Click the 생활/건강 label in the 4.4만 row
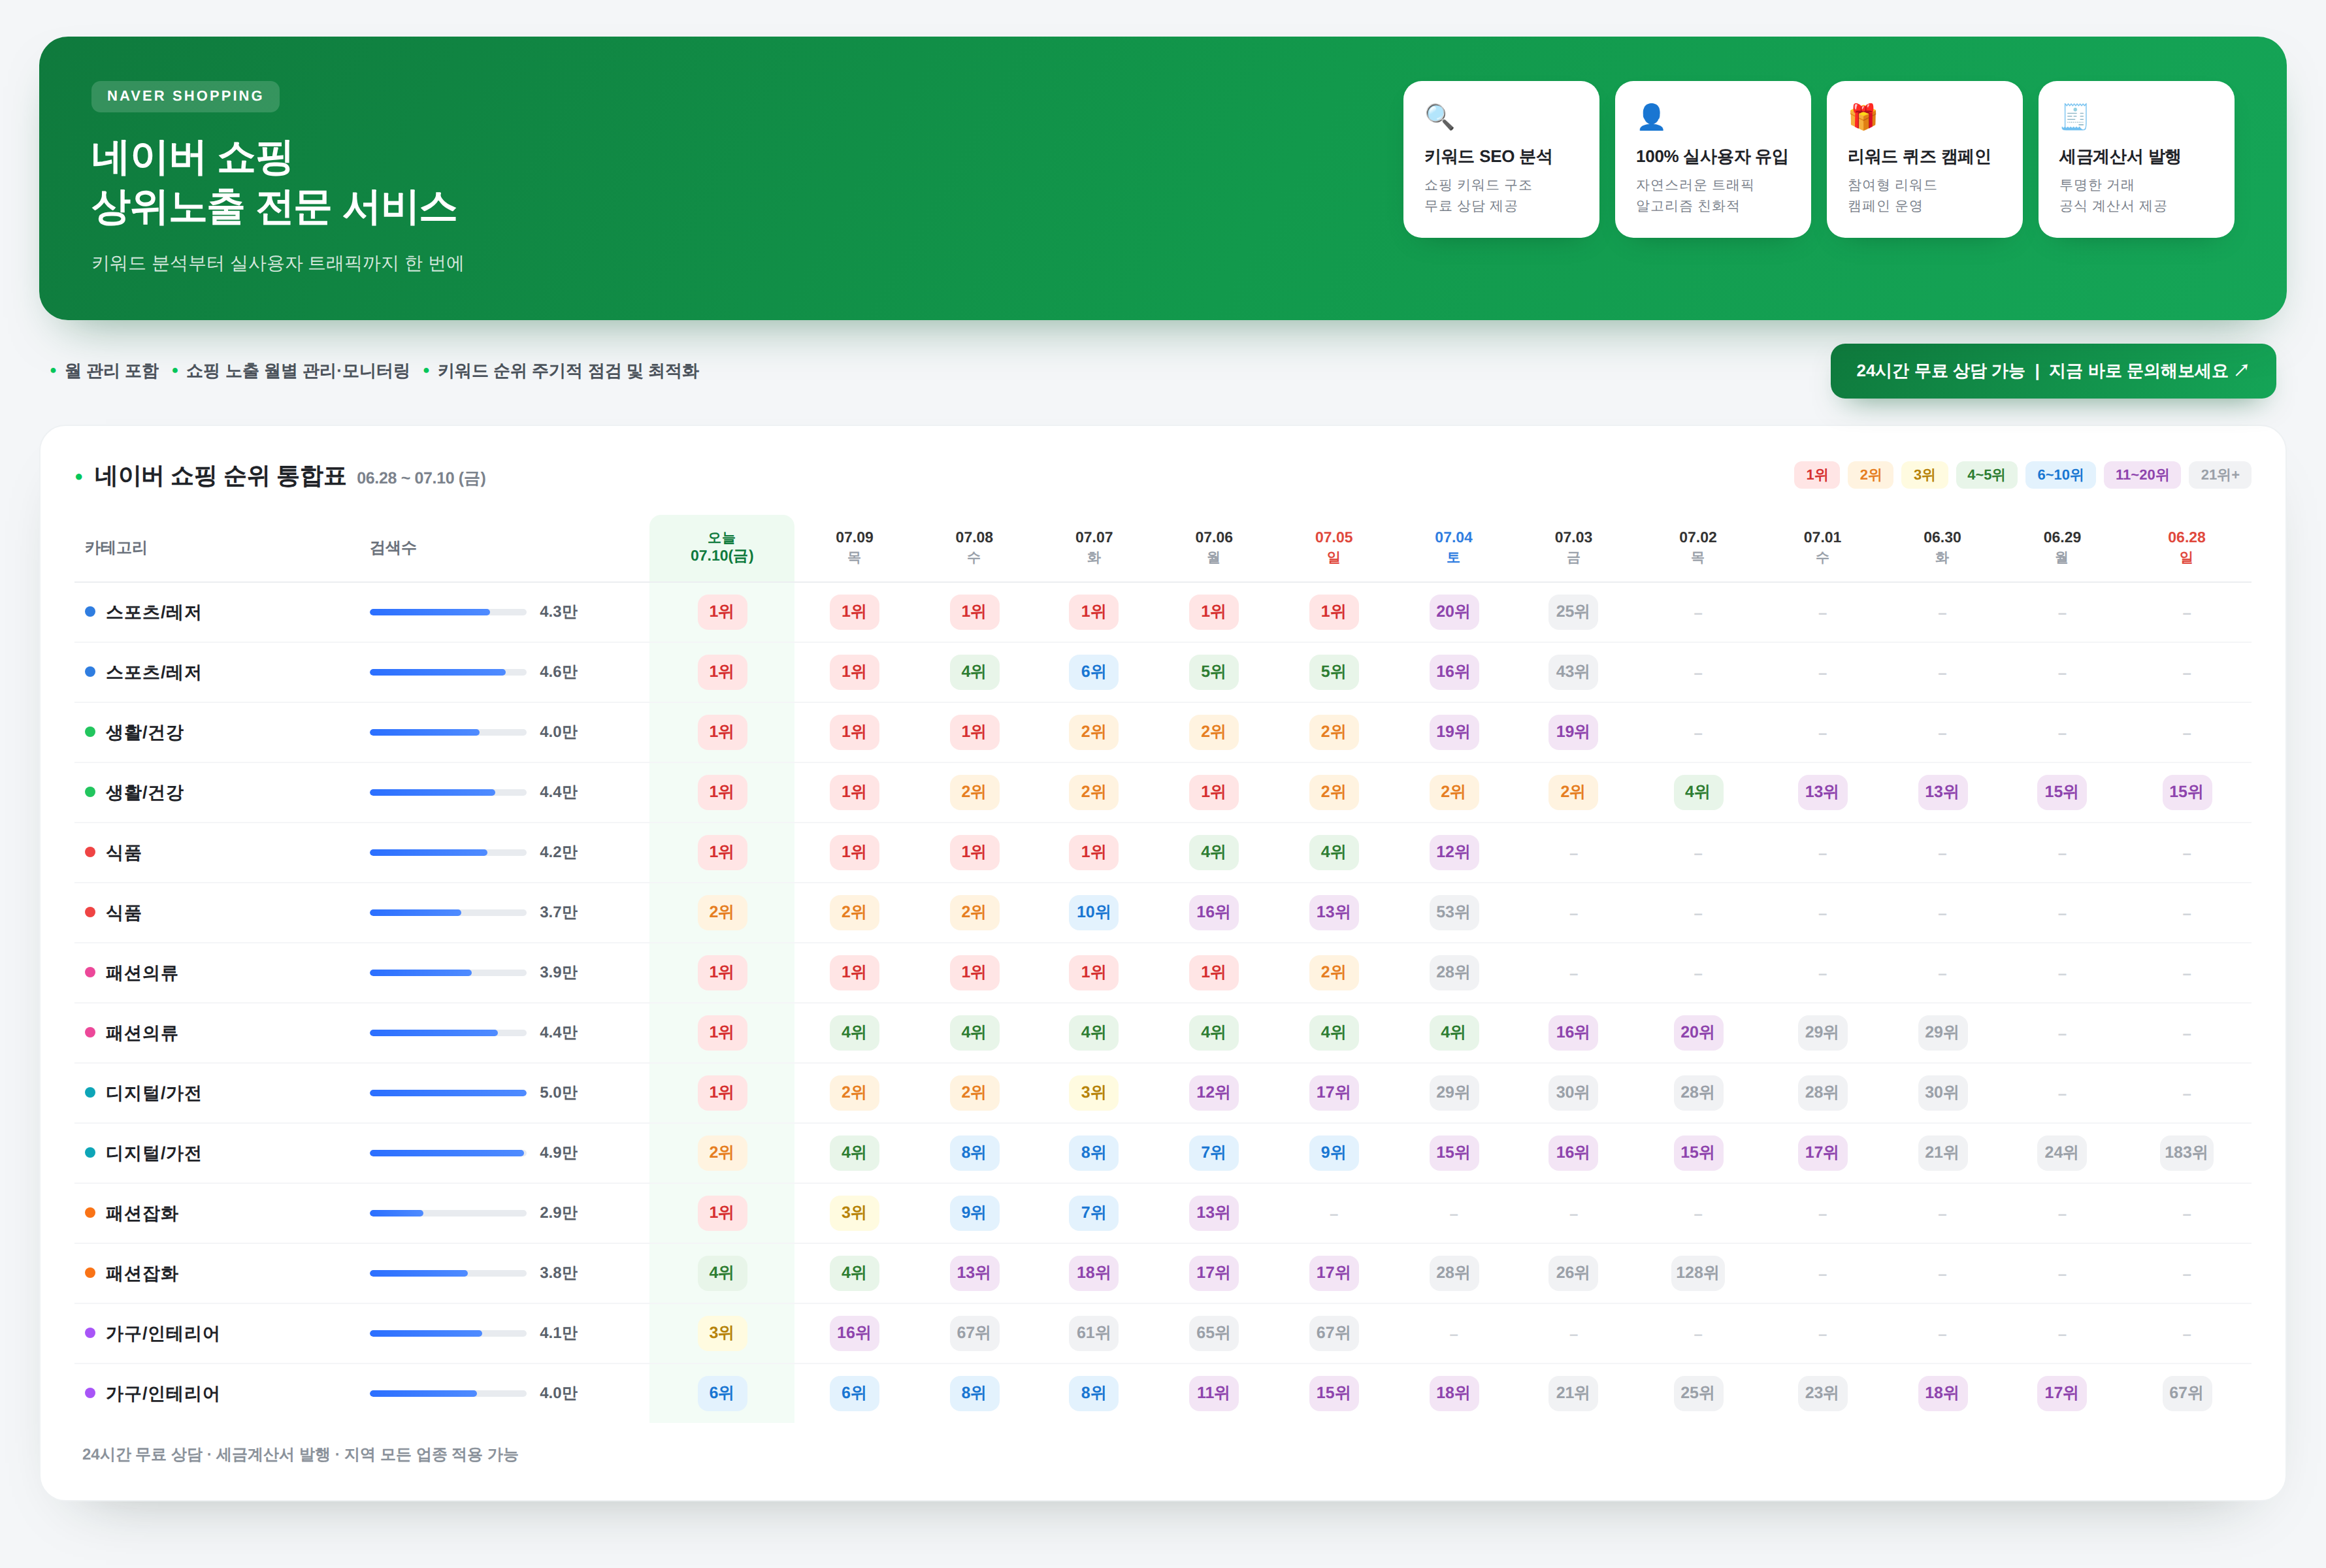Image resolution: width=2326 pixels, height=1568 pixels. pyautogui.click(x=144, y=793)
